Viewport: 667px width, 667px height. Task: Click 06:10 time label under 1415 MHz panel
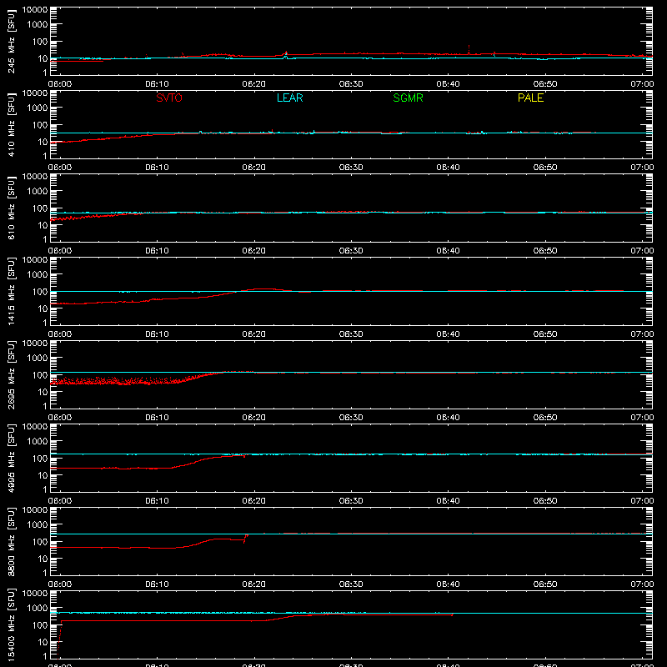[157, 334]
